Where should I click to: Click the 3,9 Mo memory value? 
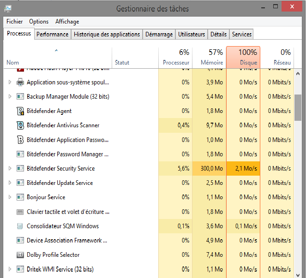pos(215,82)
